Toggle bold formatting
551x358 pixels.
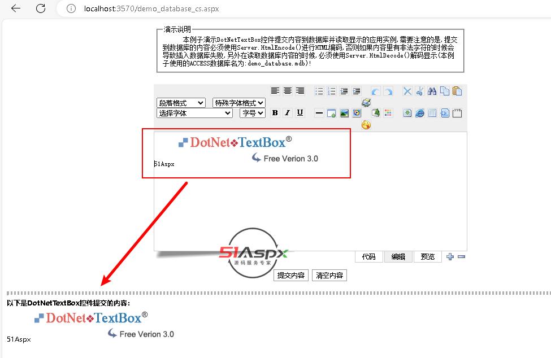(x=275, y=113)
